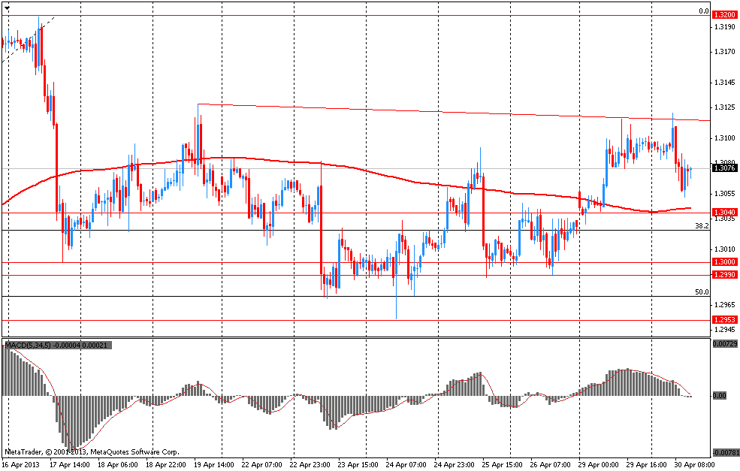This screenshot has height=471, width=740.
Task: Select the 1.3040 red price label
Action: 724,213
